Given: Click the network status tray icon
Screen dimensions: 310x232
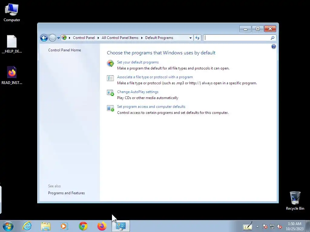Looking at the screenshot, I should tap(272, 226).
